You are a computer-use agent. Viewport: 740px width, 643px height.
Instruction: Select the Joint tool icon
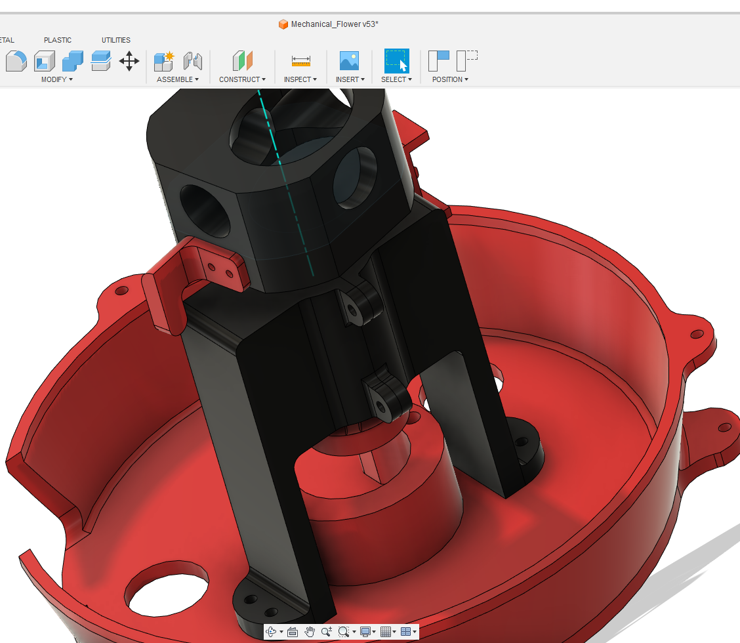[x=193, y=61]
